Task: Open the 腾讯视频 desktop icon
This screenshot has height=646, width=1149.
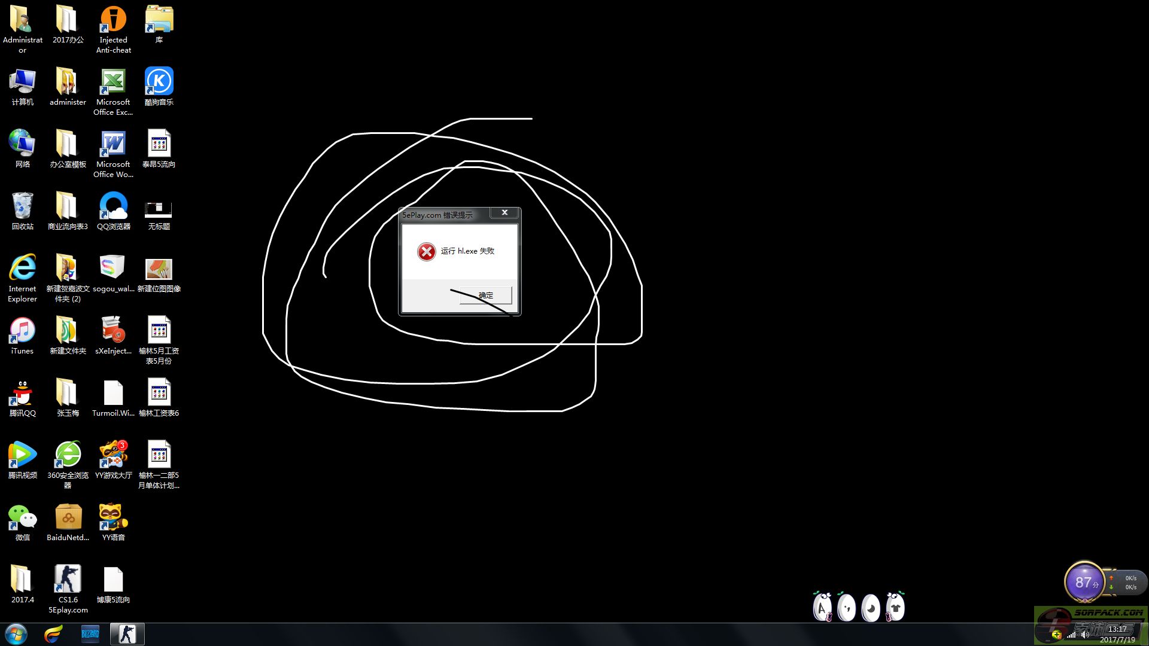Action: tap(22, 455)
